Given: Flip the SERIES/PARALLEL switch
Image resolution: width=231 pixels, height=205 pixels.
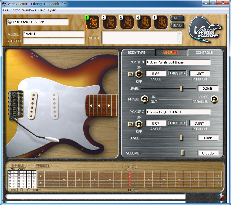Looking at the screenshot, I should [214, 99].
